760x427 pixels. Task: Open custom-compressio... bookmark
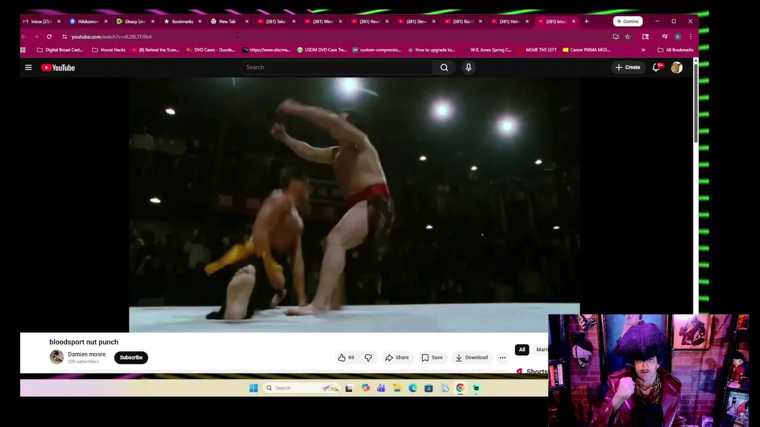point(377,50)
